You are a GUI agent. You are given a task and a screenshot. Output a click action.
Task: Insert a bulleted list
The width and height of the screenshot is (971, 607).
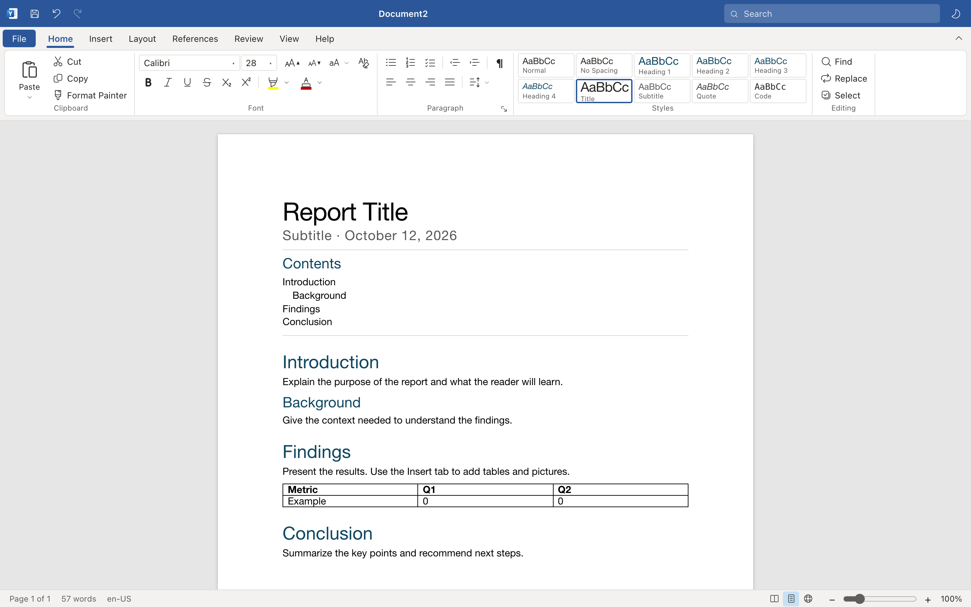tap(391, 63)
